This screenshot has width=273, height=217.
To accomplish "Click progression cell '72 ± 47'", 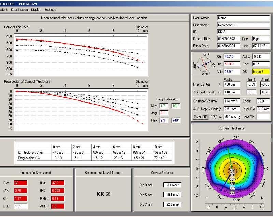I will click(x=162, y=158).
